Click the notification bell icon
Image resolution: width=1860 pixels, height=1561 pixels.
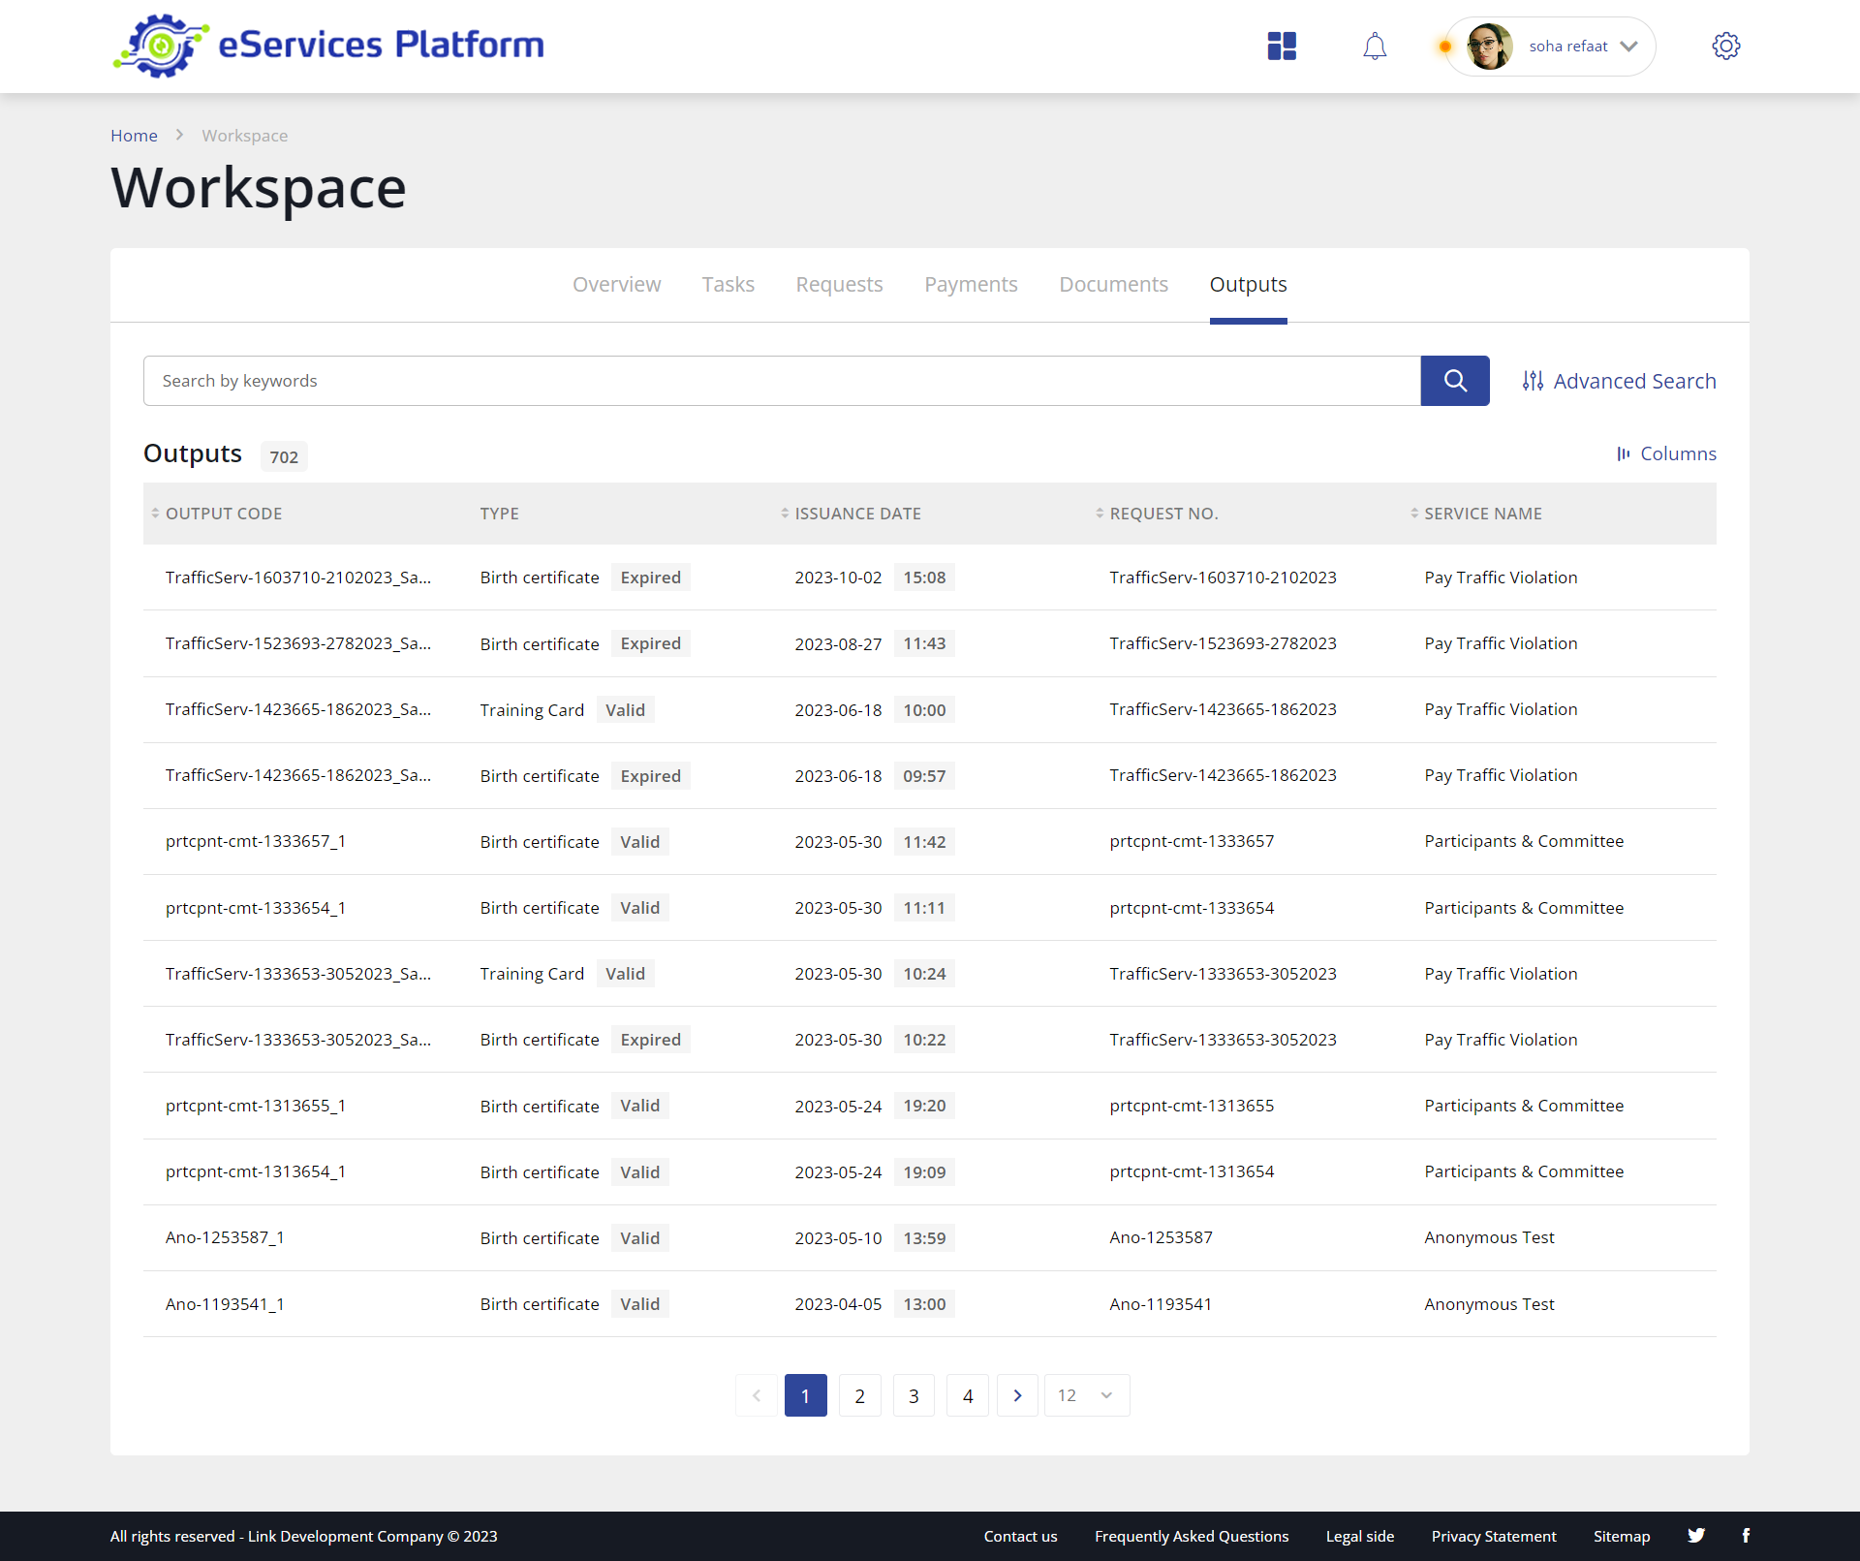tap(1375, 46)
